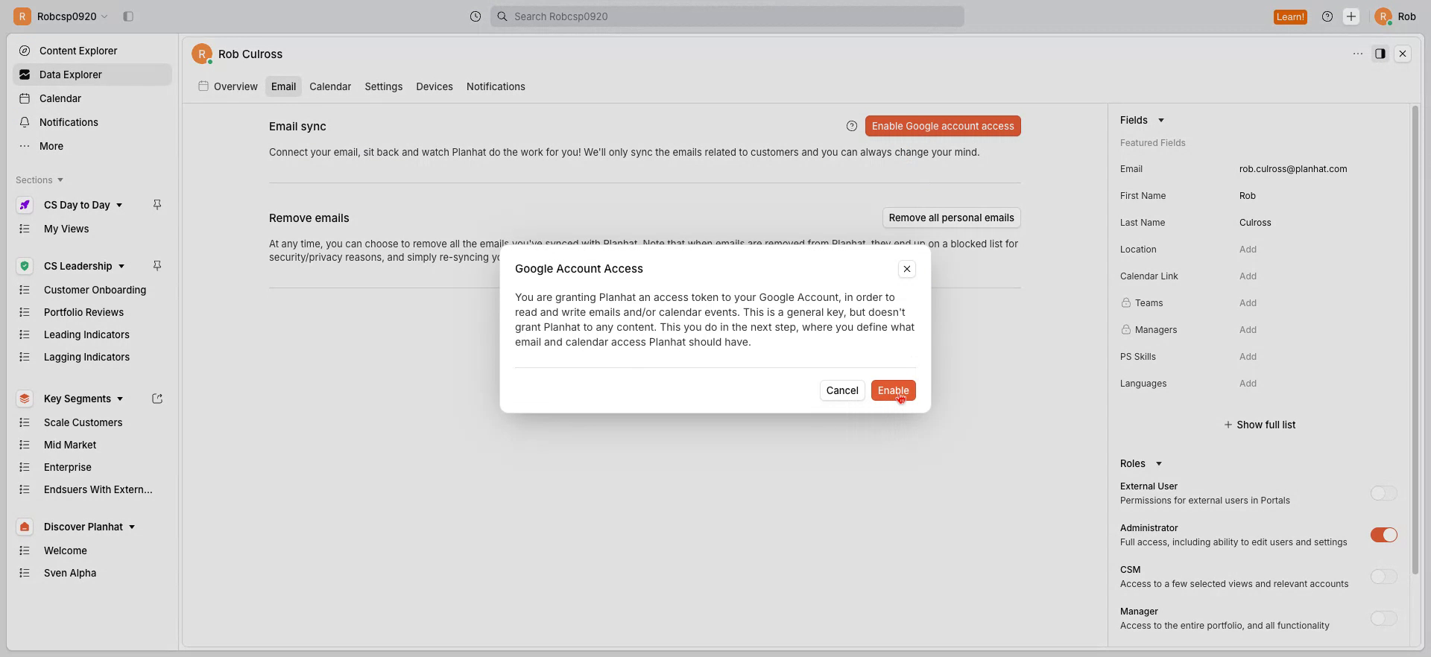Image resolution: width=1431 pixels, height=657 pixels.
Task: Click the Data Explorer icon
Action: (x=25, y=74)
